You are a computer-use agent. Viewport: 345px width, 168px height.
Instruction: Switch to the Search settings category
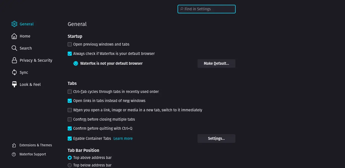click(26, 48)
